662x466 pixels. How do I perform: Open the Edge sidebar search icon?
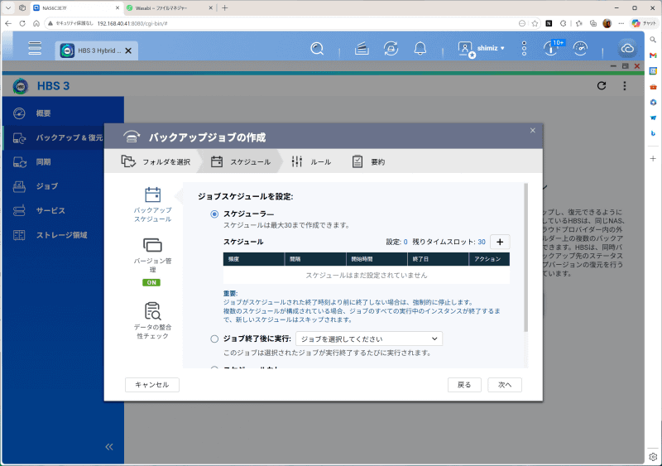click(653, 40)
